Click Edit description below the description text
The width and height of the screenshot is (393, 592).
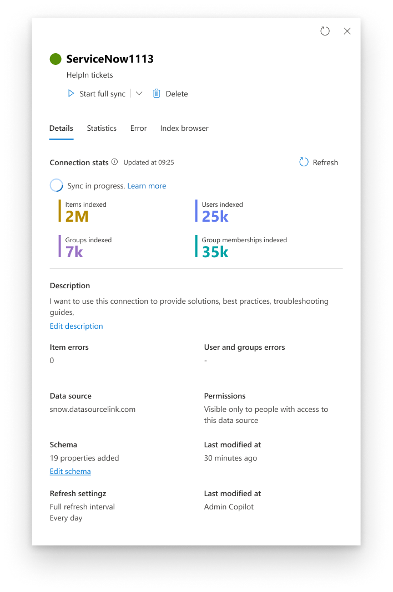pos(76,326)
